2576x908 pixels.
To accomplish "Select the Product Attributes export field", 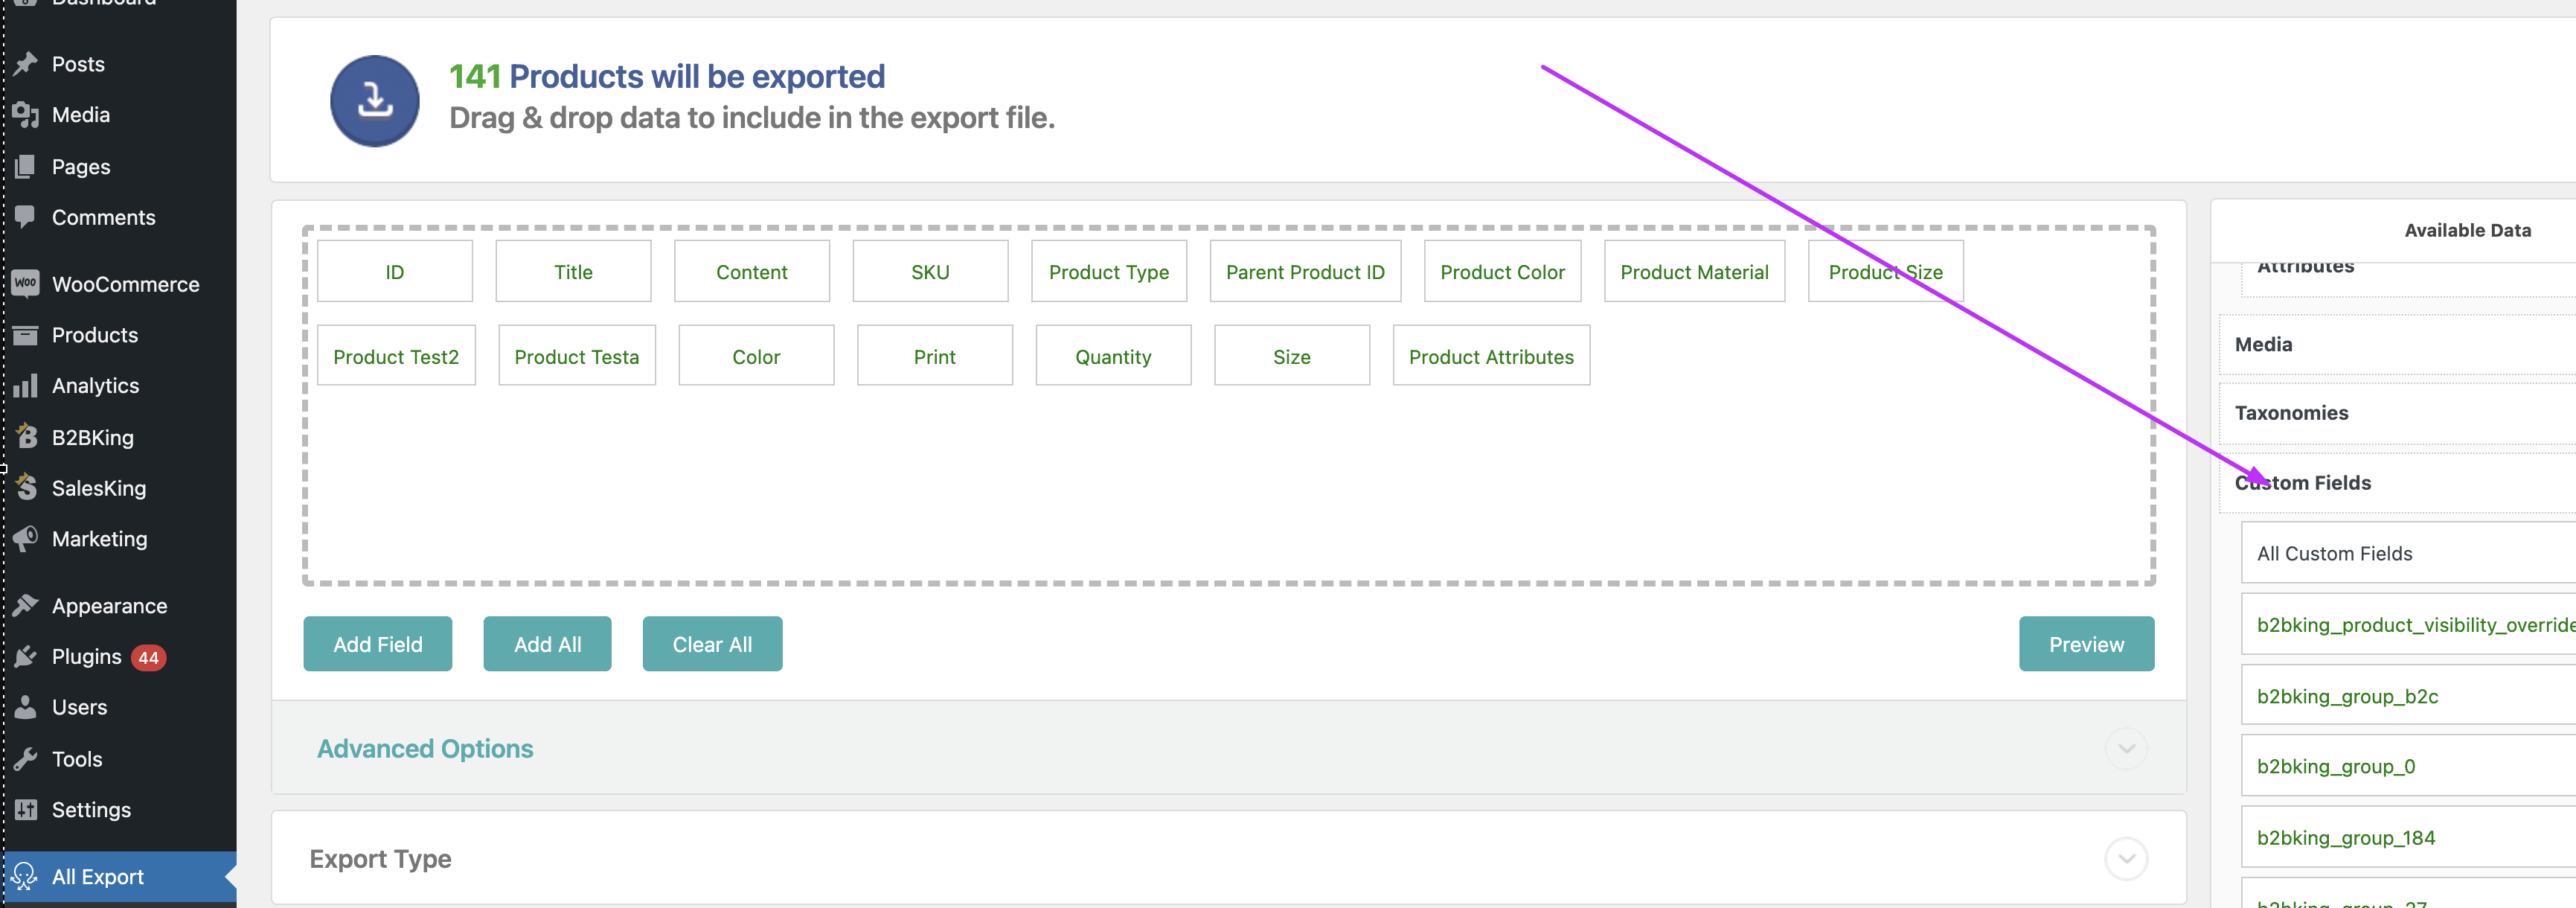I will pos(1491,356).
